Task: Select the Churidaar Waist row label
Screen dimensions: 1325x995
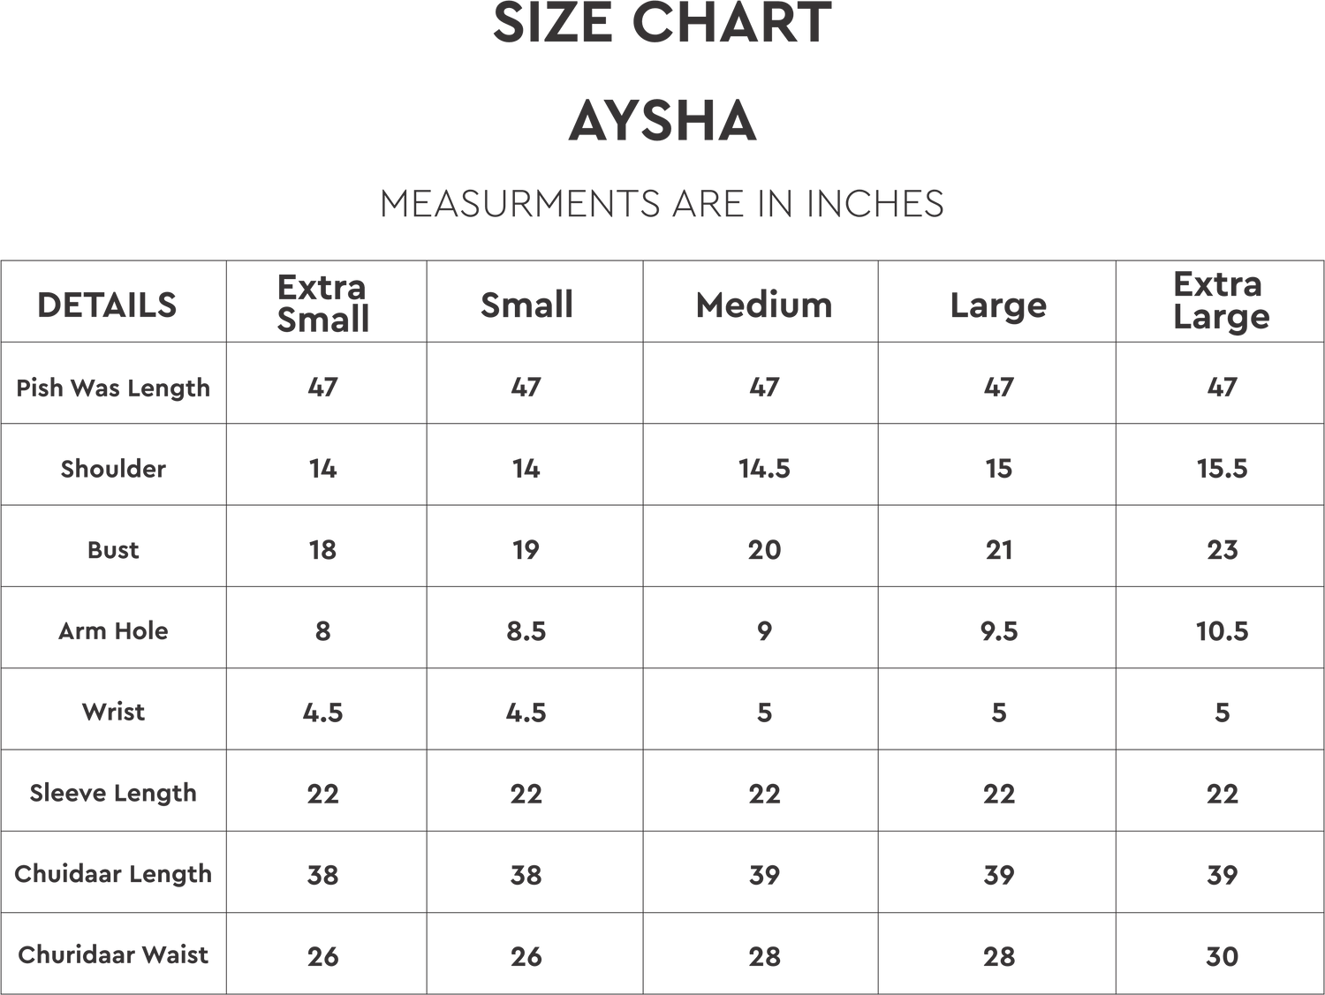Action: 113,954
